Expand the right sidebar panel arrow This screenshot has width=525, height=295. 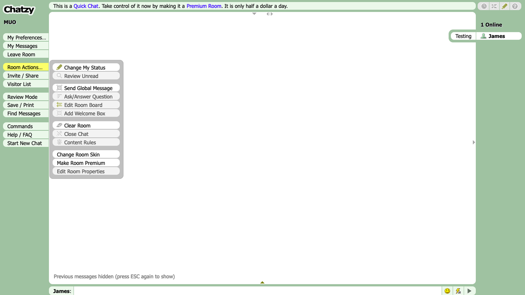coord(474,142)
